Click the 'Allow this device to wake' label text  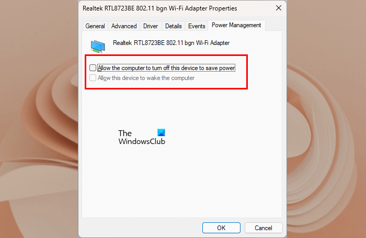click(146, 78)
